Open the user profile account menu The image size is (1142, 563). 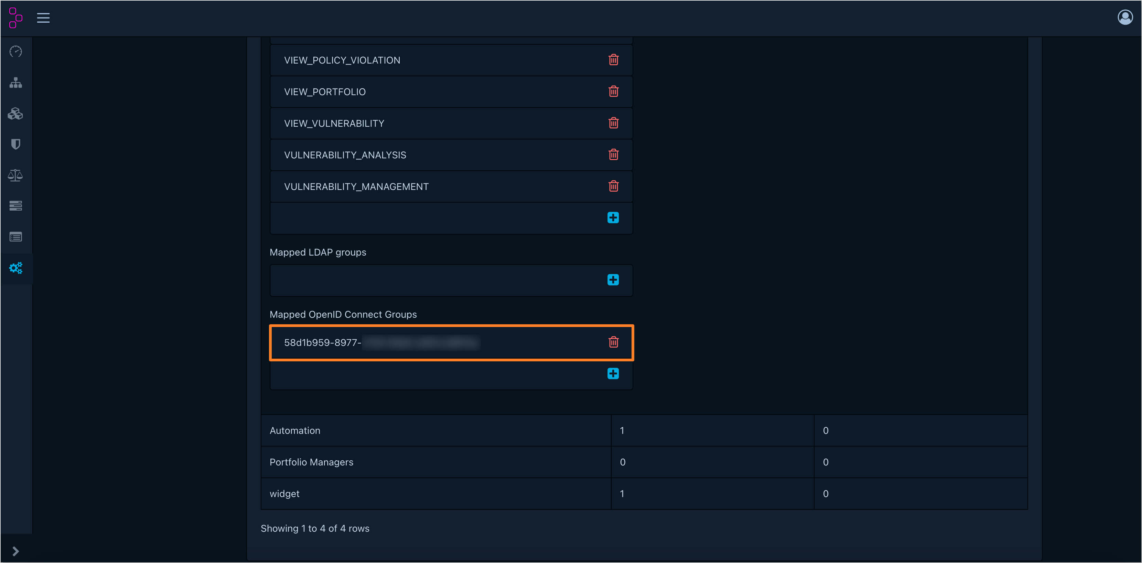(1125, 18)
